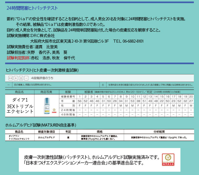Click the age cell showing 34
Viewport: 199px width, 175px height.
(121, 101)
